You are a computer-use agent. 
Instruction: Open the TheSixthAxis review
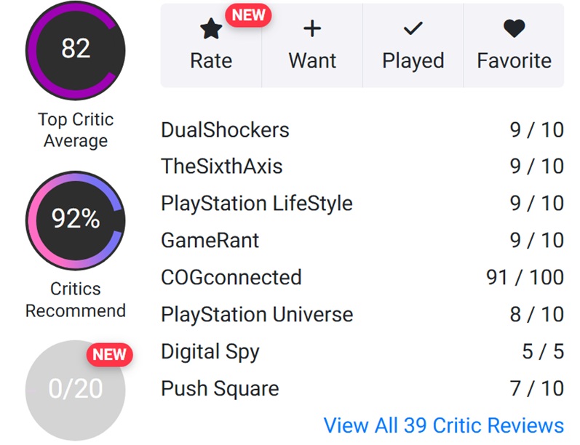(362, 167)
